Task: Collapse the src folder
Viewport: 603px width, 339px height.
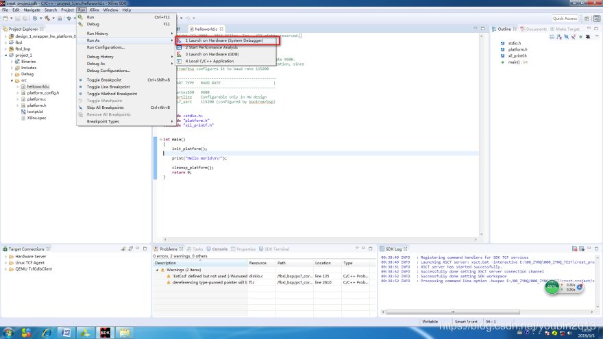Action: (12, 80)
